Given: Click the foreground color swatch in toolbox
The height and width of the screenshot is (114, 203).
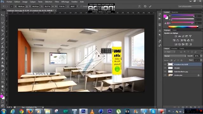Looking at the screenshot, I should 2,96.
